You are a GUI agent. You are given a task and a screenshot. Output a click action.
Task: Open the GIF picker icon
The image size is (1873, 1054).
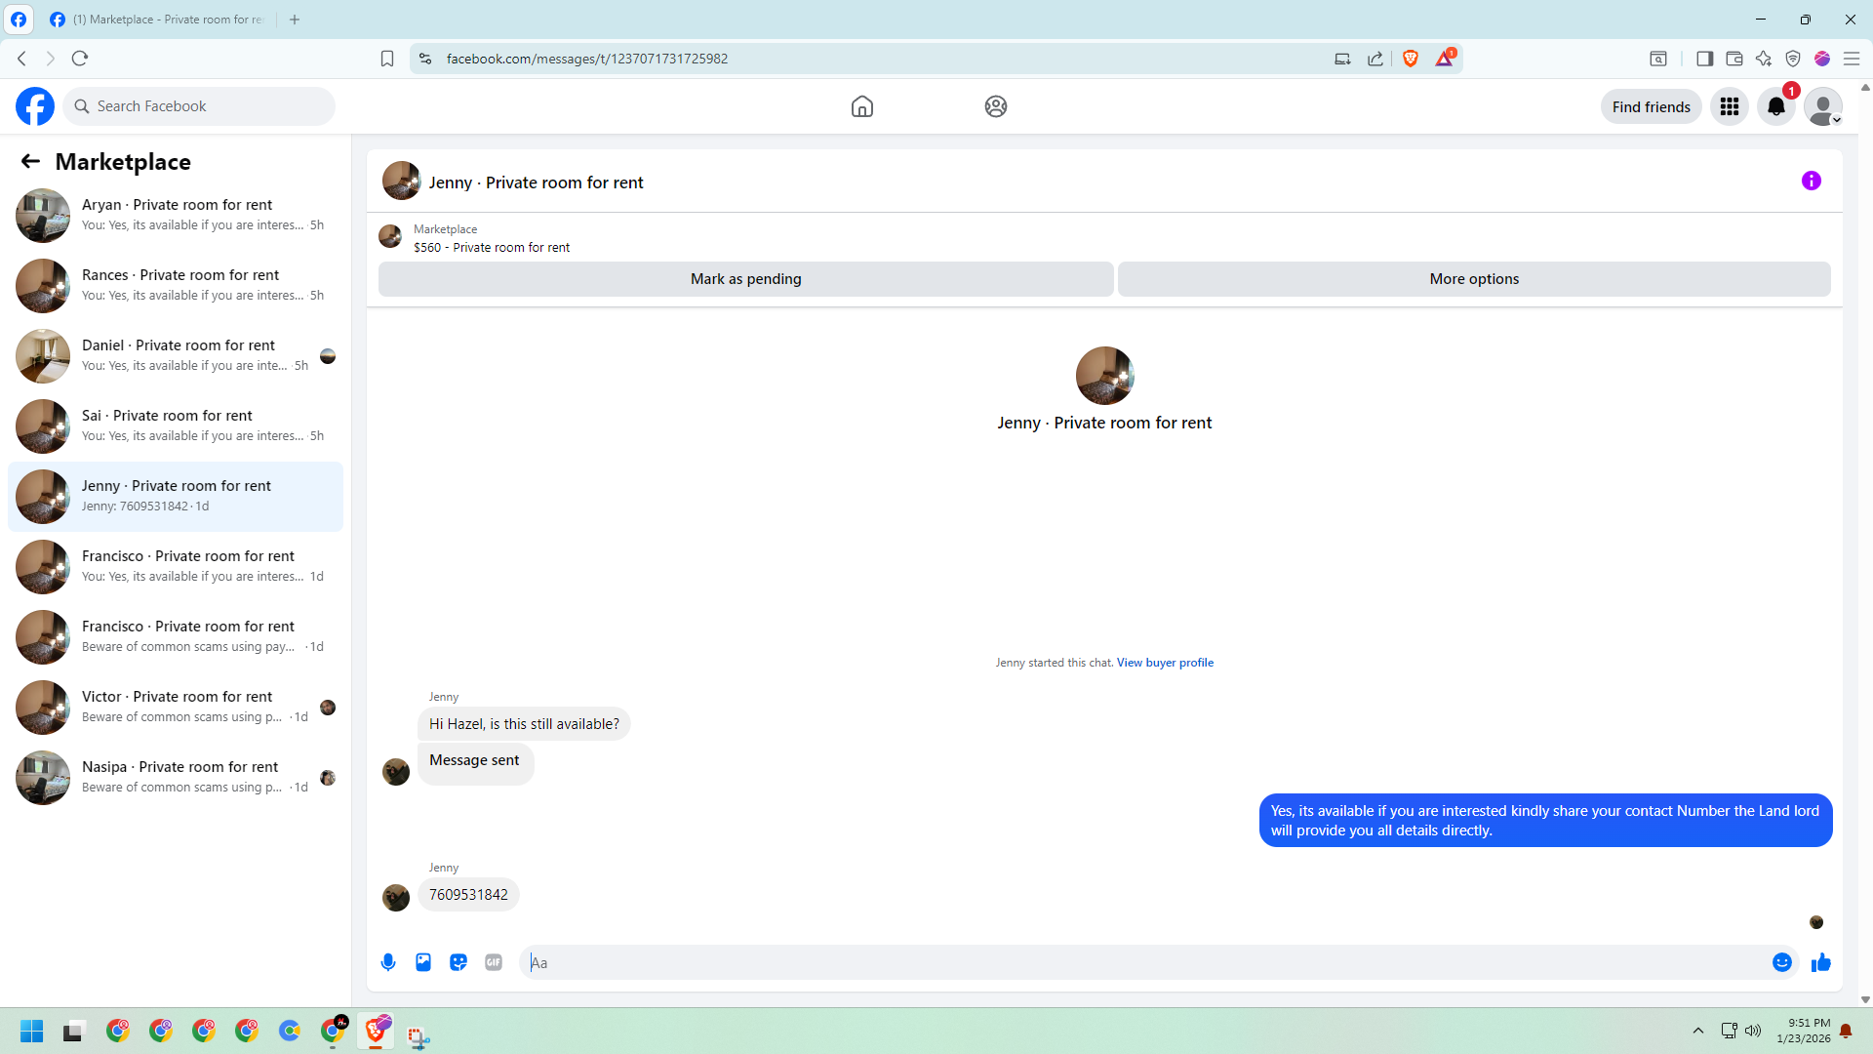pos(494,962)
